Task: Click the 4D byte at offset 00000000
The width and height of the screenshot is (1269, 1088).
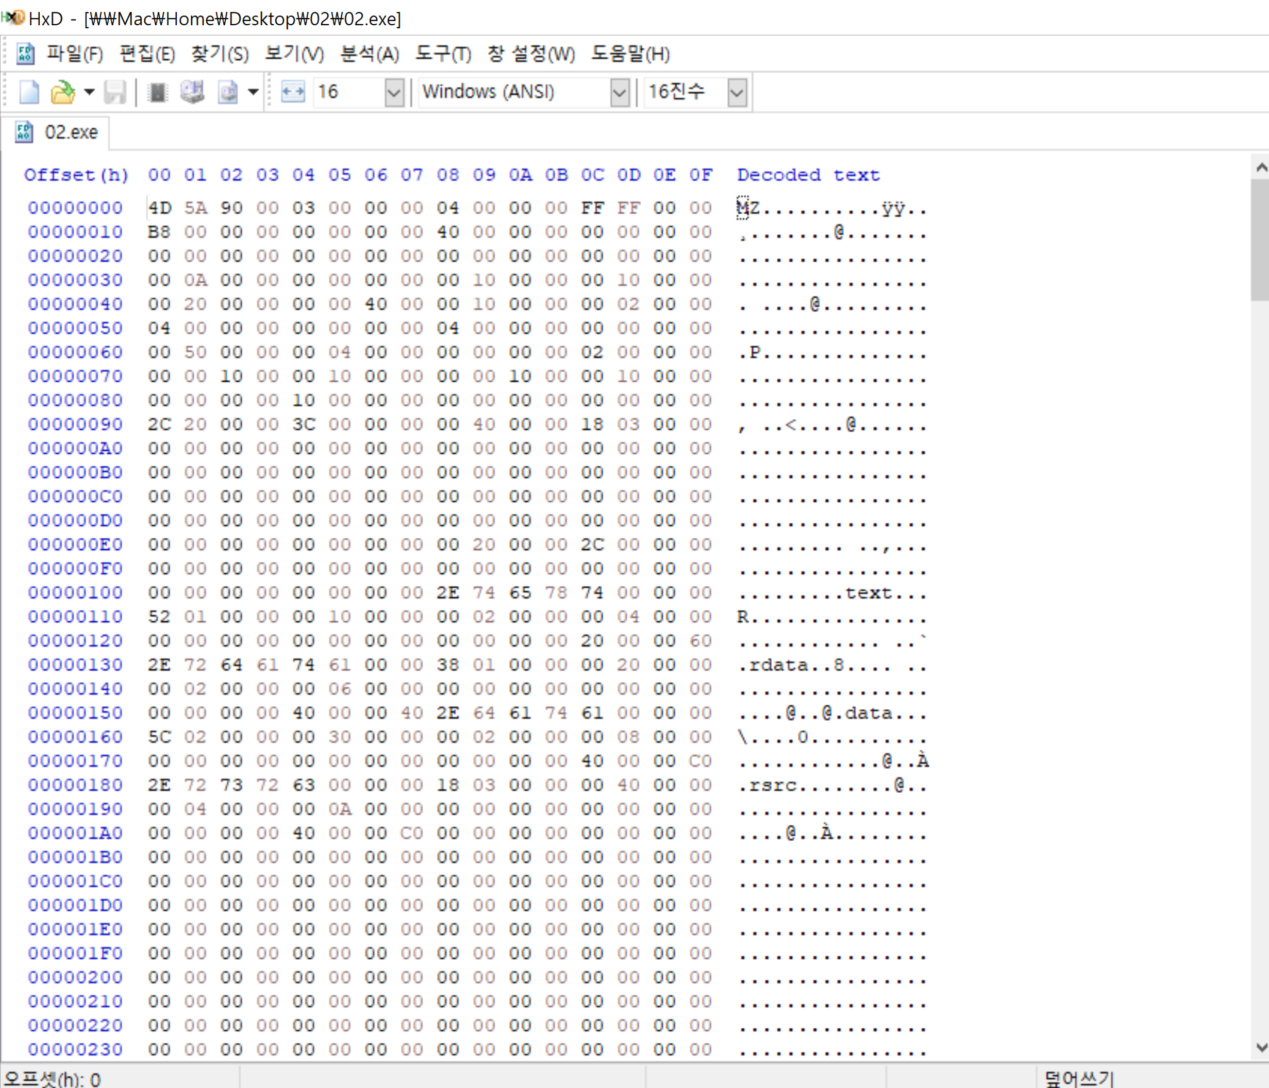Action: click(160, 208)
